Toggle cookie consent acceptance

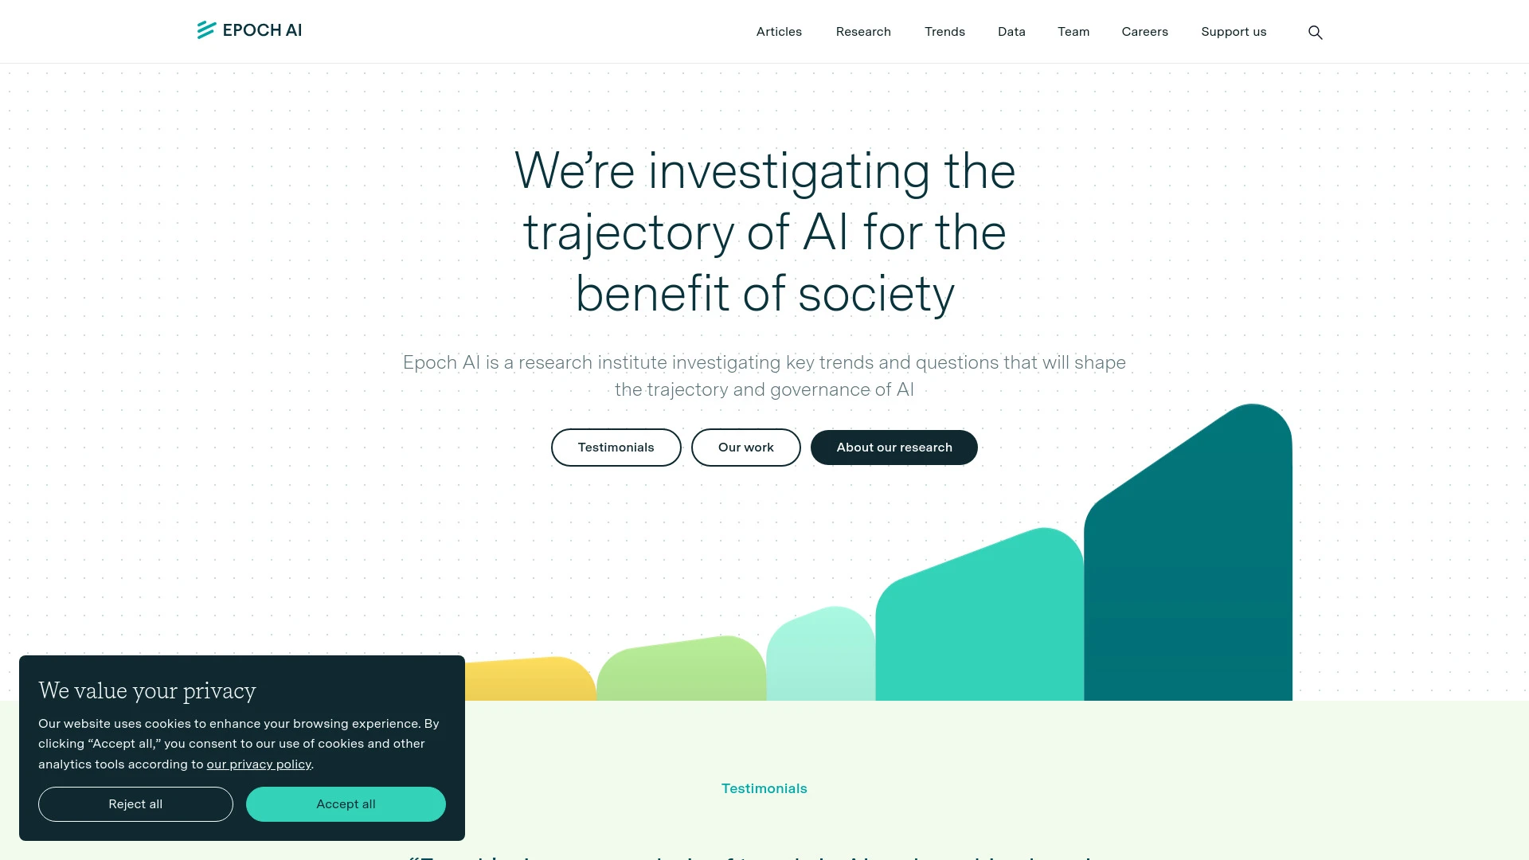point(346,804)
